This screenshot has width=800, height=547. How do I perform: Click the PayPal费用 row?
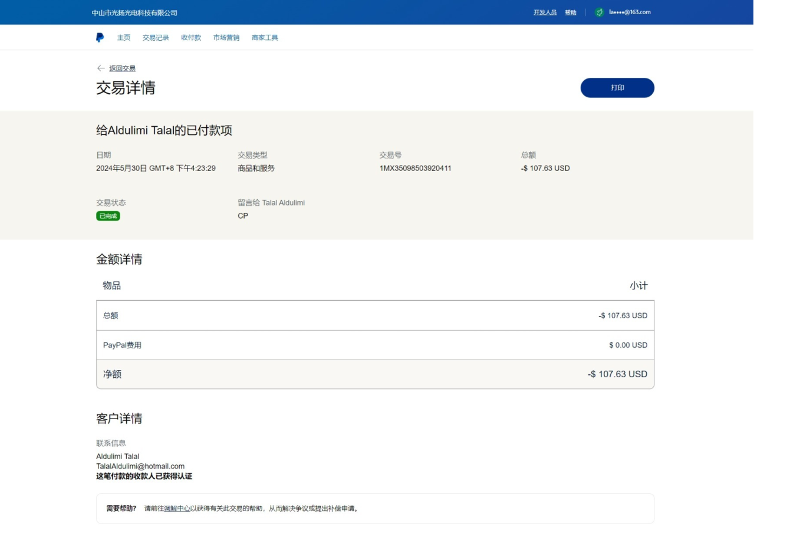coord(375,345)
